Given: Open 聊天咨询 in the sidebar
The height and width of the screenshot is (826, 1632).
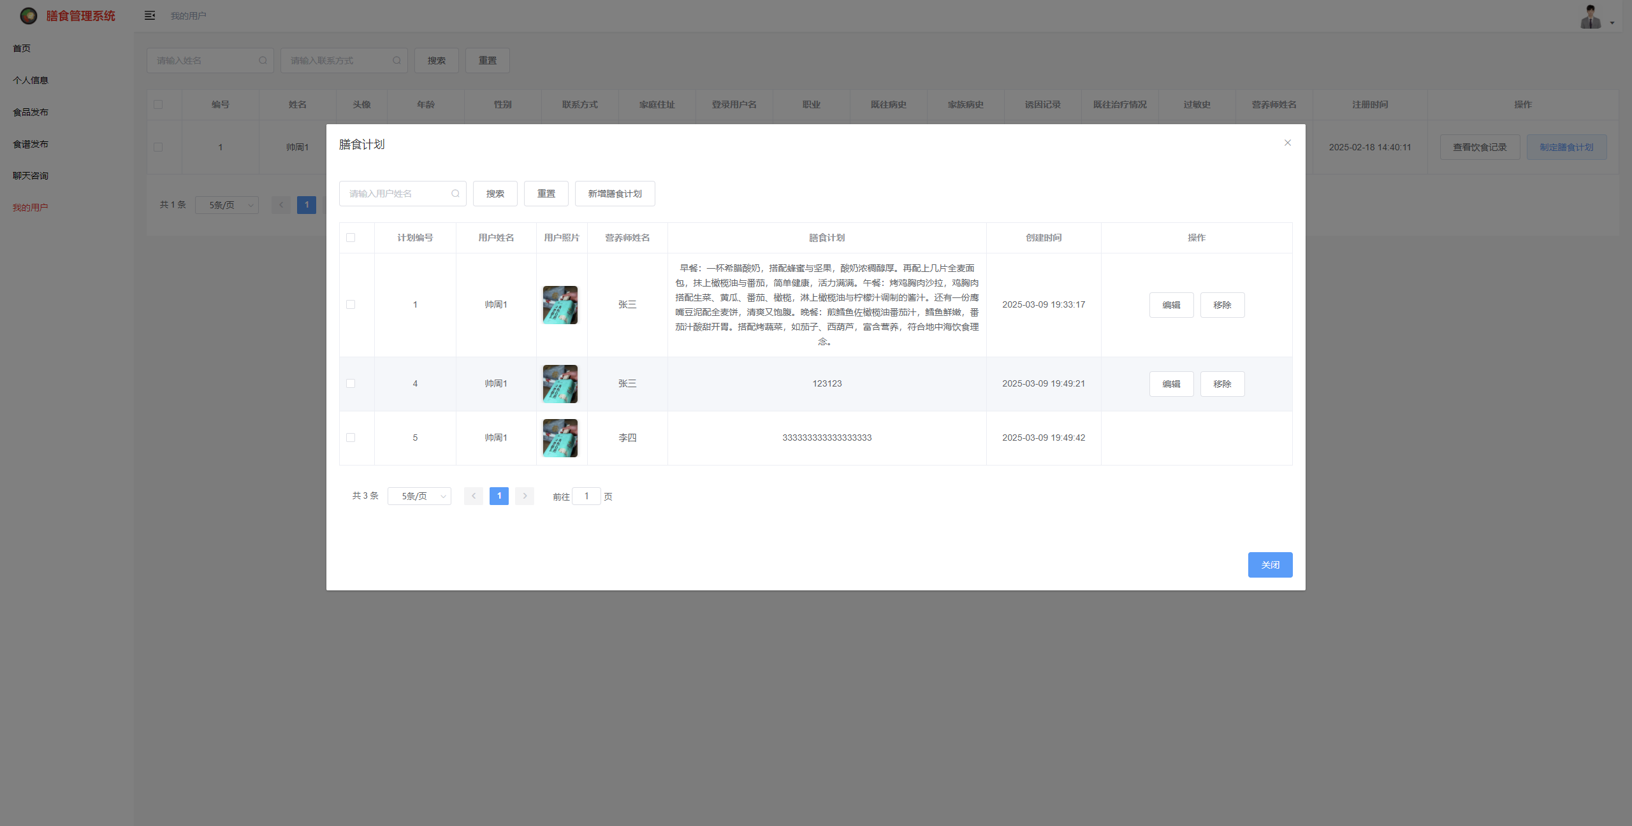Looking at the screenshot, I should click(x=67, y=176).
